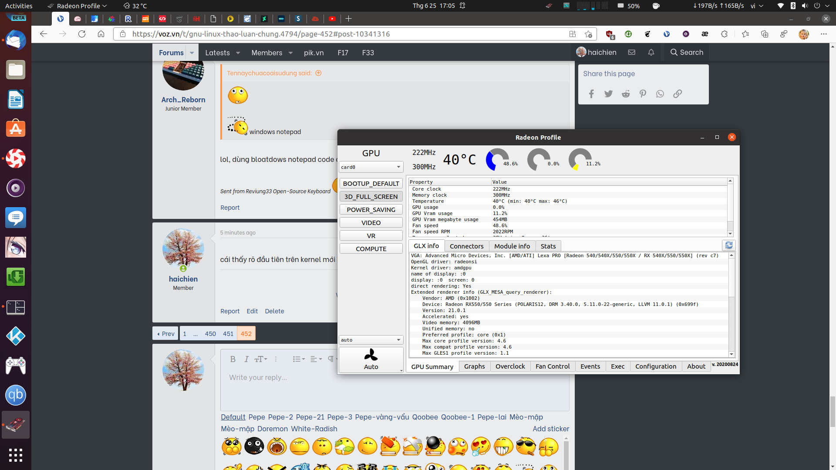Switch to the Connectors tab

pos(466,246)
